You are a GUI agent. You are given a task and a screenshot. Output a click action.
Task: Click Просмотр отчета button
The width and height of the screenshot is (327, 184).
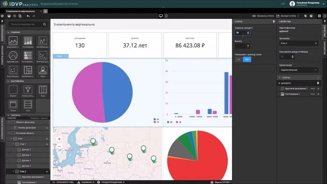pyautogui.click(x=263, y=16)
